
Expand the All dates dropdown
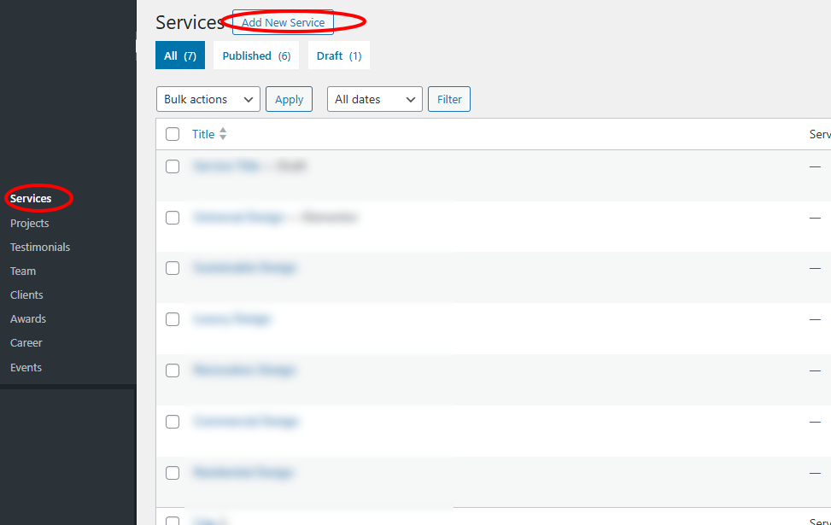tap(374, 99)
